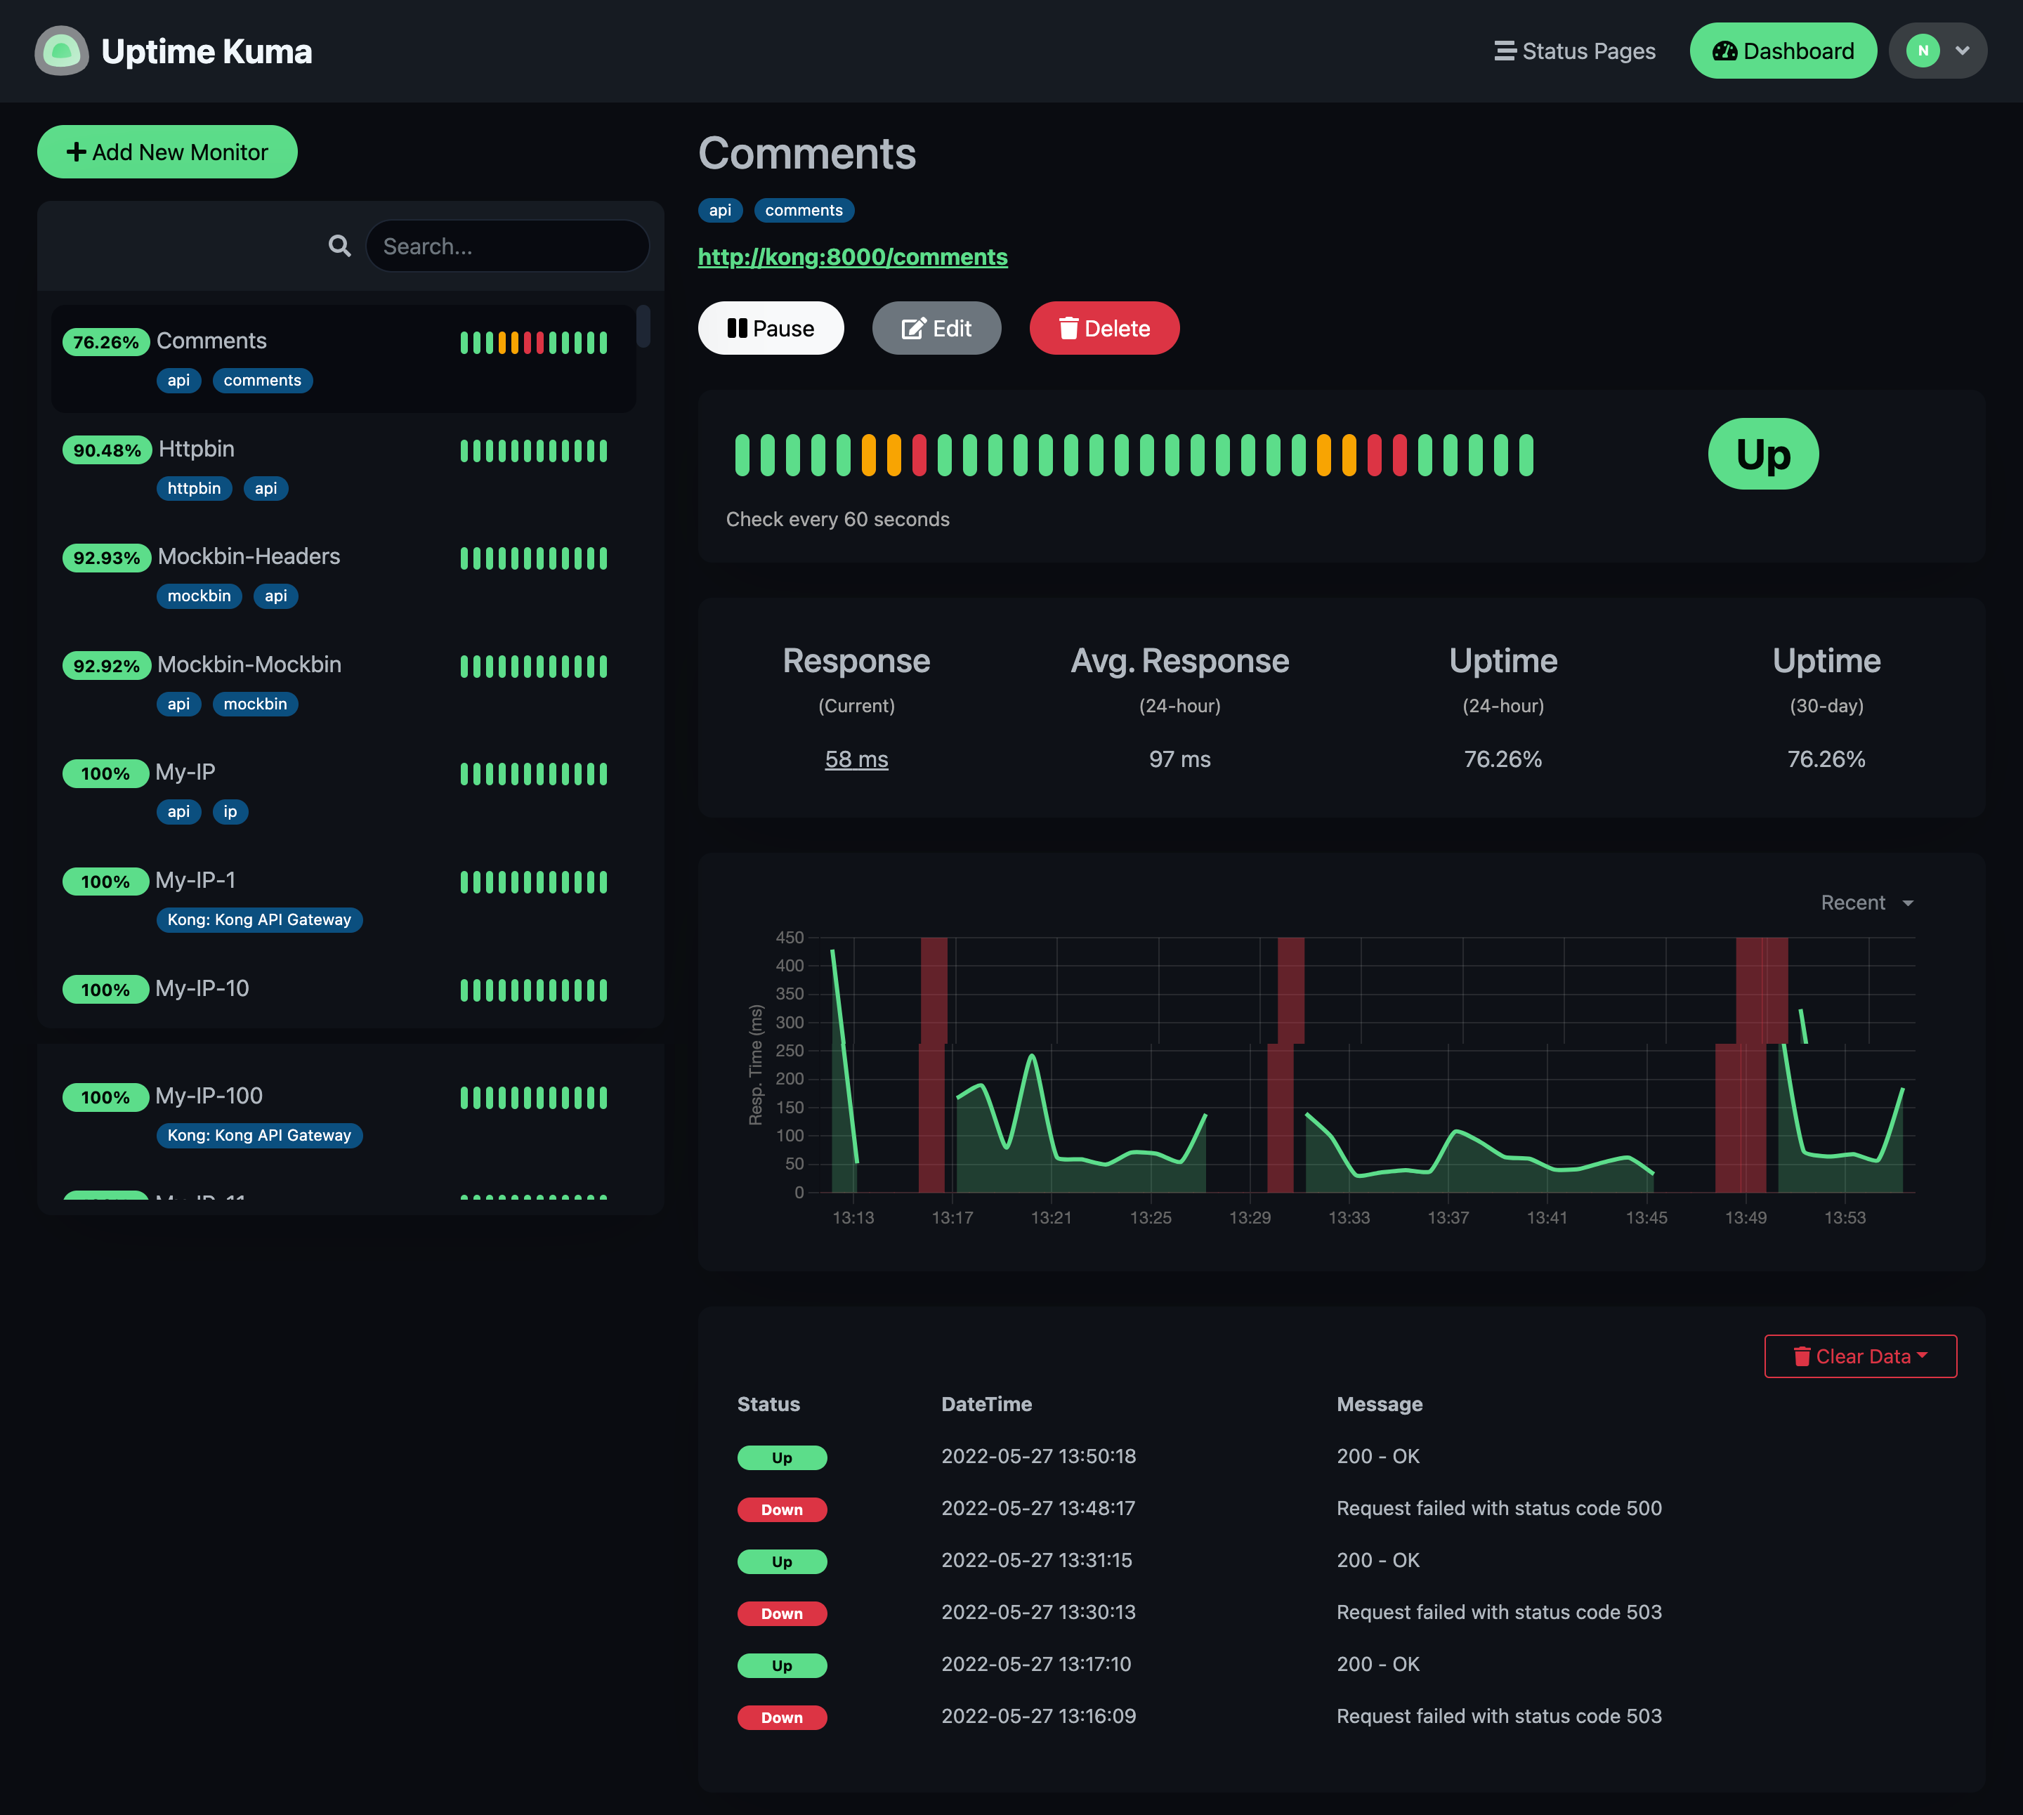Click the pencil icon on Edit button
This screenshot has height=1815, width=2023.
912,329
